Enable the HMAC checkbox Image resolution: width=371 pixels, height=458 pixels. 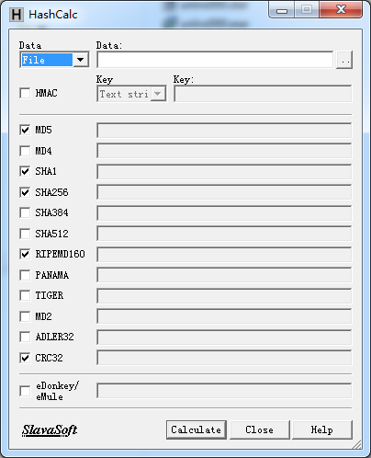[x=25, y=93]
